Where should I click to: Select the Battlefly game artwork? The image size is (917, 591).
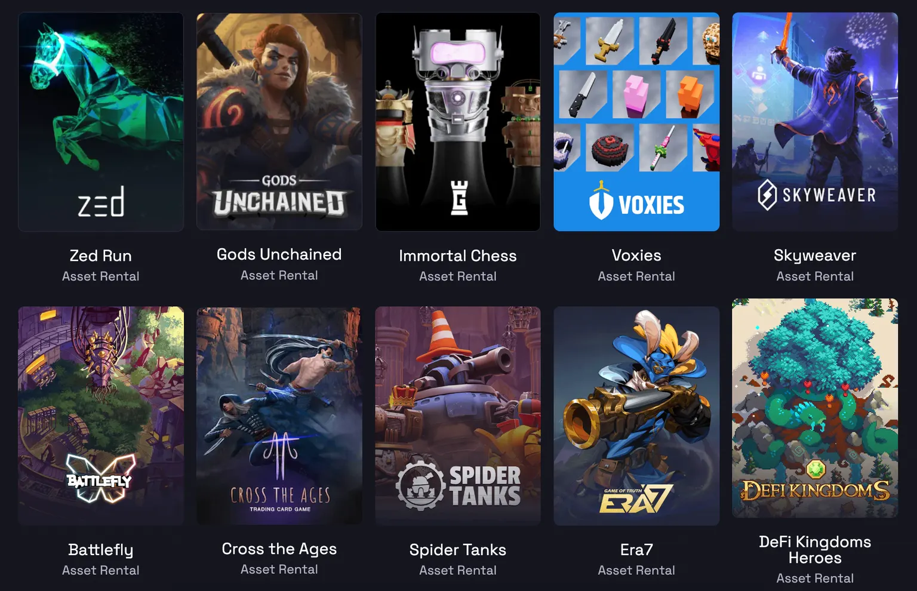coord(101,416)
